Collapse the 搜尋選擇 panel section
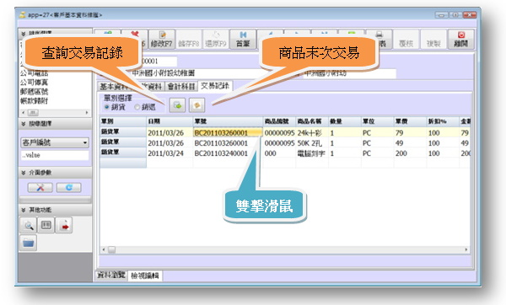The width and height of the screenshot is (506, 305). pyautogui.click(x=24, y=124)
